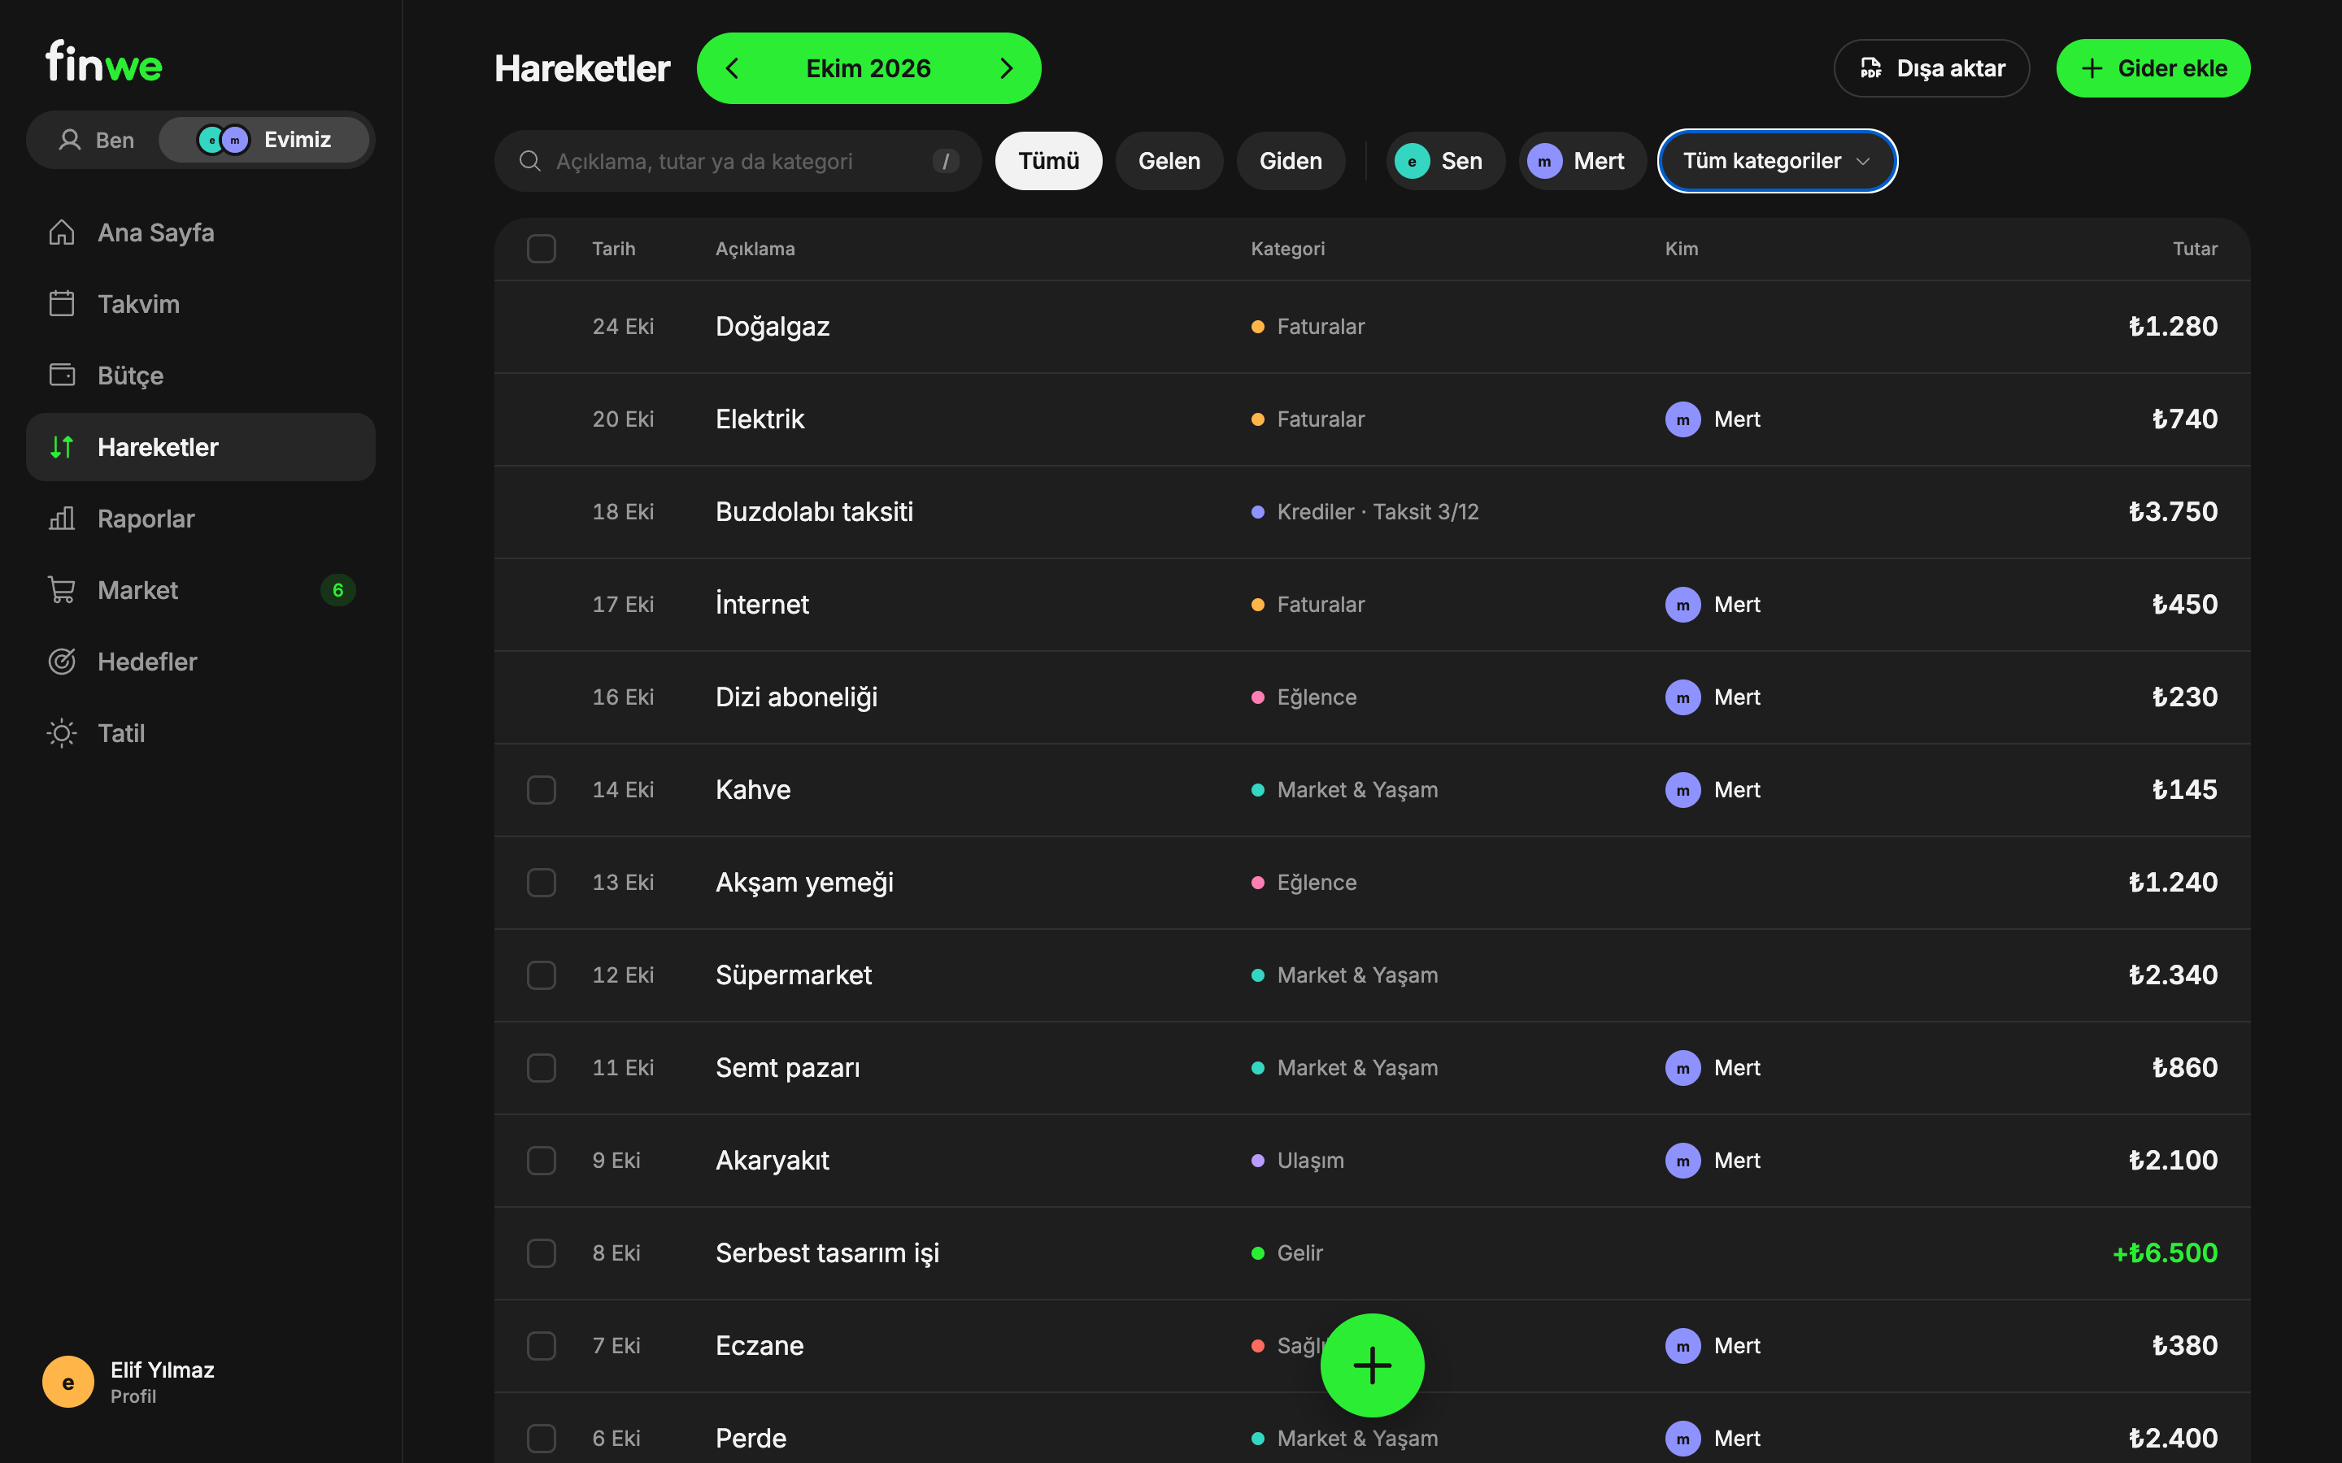
Task: Tick the Semt pazarı checkbox
Action: 541,1068
